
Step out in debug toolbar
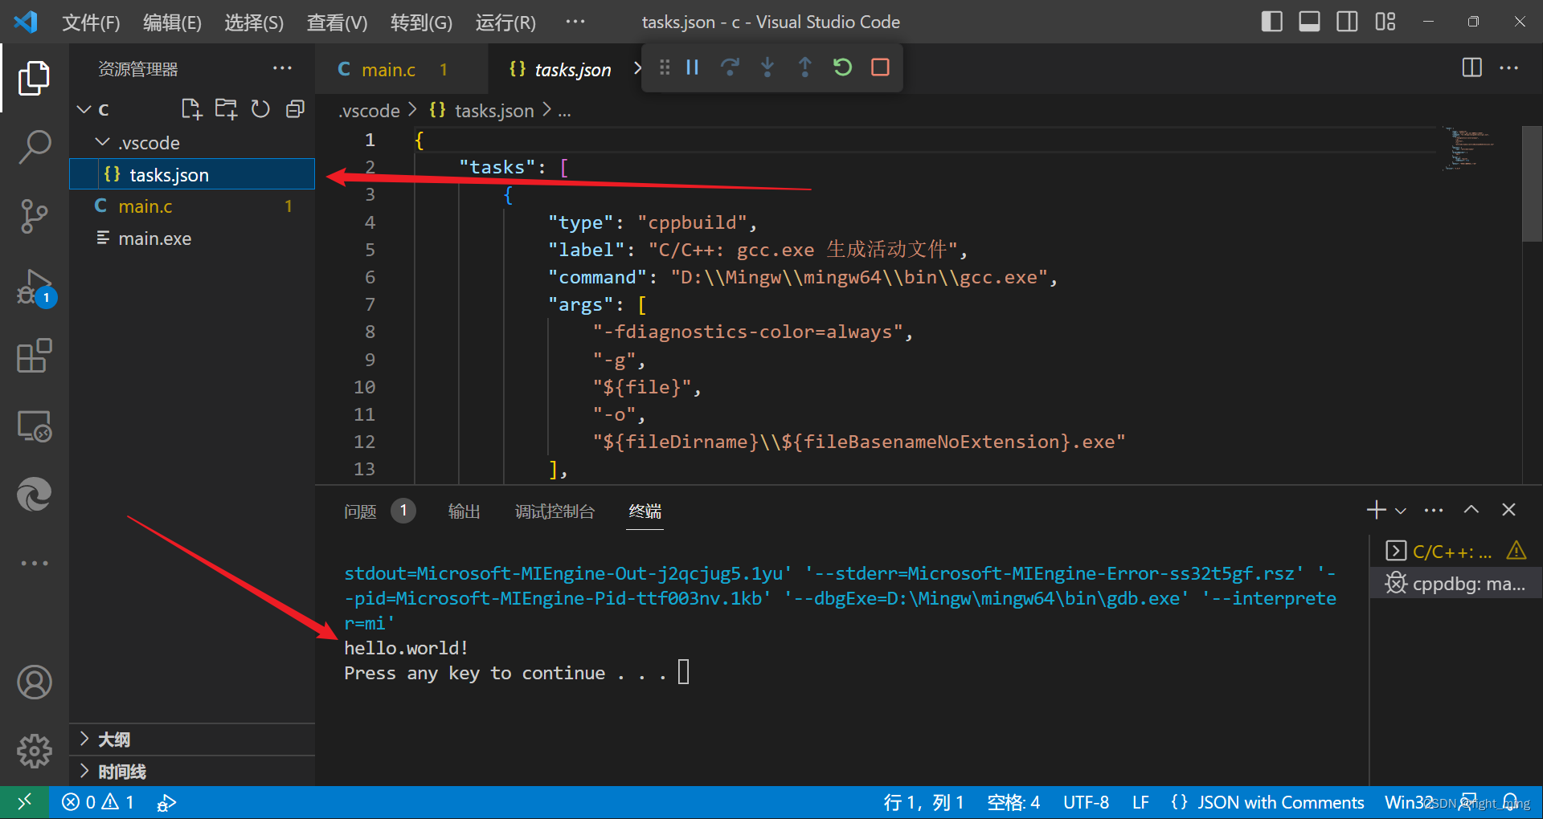click(804, 67)
